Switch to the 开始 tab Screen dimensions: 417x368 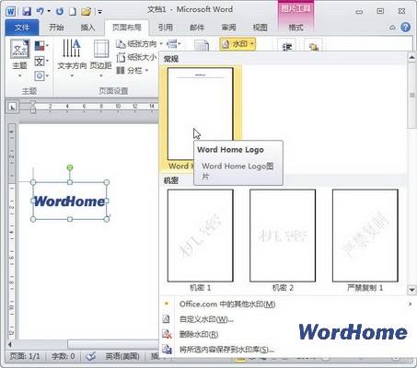click(57, 28)
